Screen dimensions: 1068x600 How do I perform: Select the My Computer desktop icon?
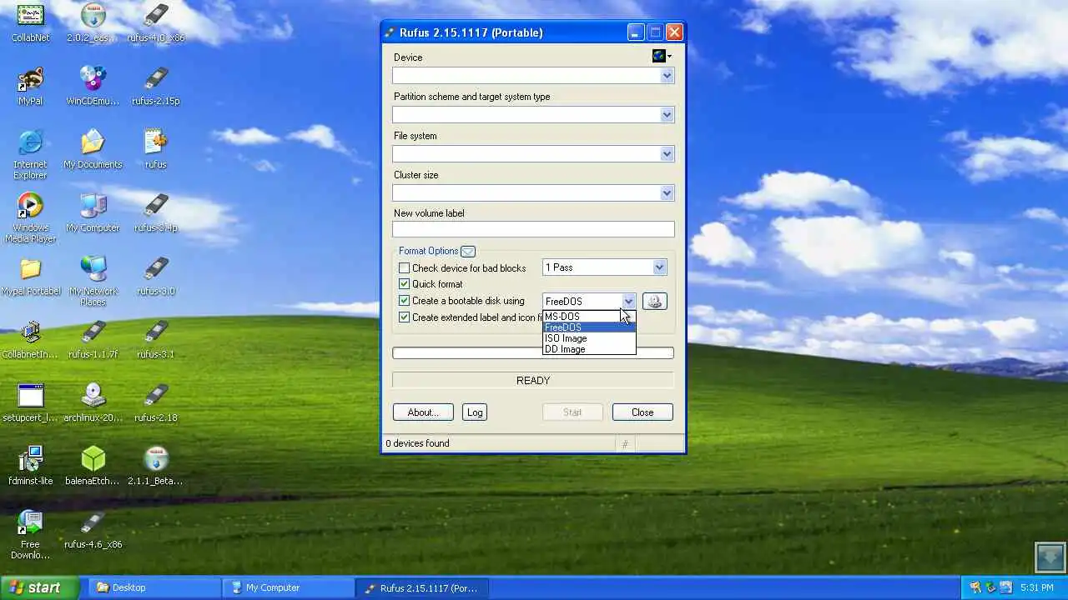coord(93,212)
